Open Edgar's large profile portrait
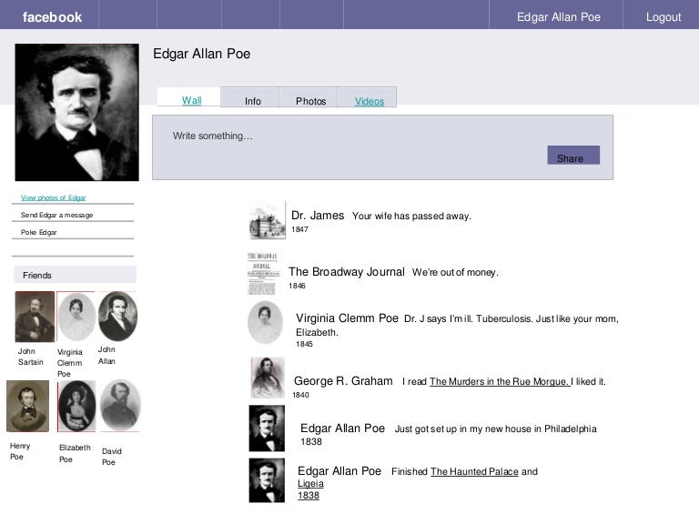Image resolution: width=699 pixels, height=524 pixels. 76,112
